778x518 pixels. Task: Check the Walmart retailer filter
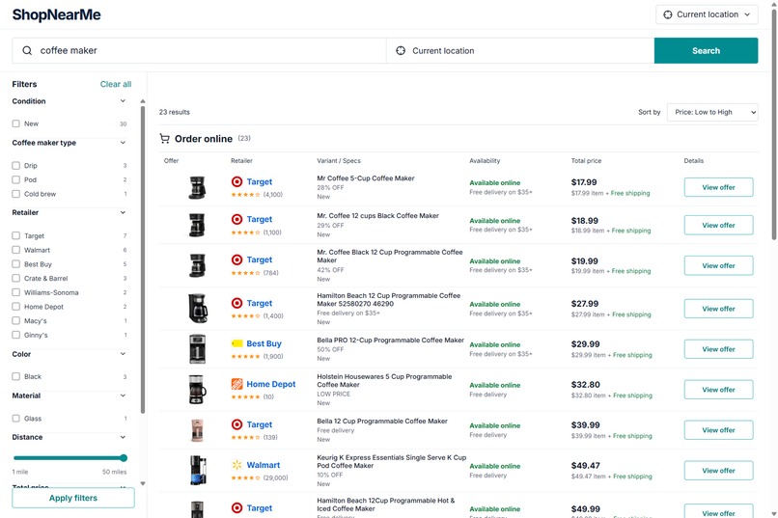[x=15, y=250]
